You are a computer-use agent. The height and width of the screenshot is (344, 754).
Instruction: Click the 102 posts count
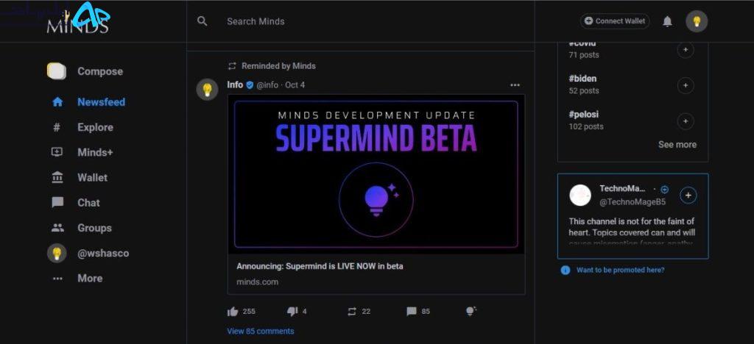[585, 126]
